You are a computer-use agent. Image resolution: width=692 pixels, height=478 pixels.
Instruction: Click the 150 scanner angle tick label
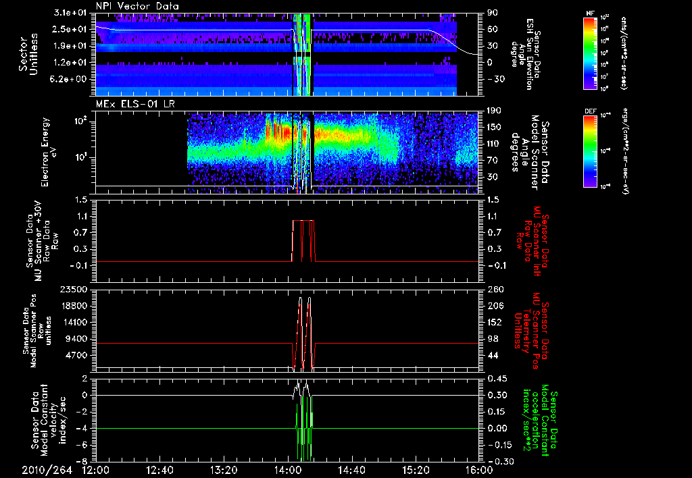[x=494, y=128]
